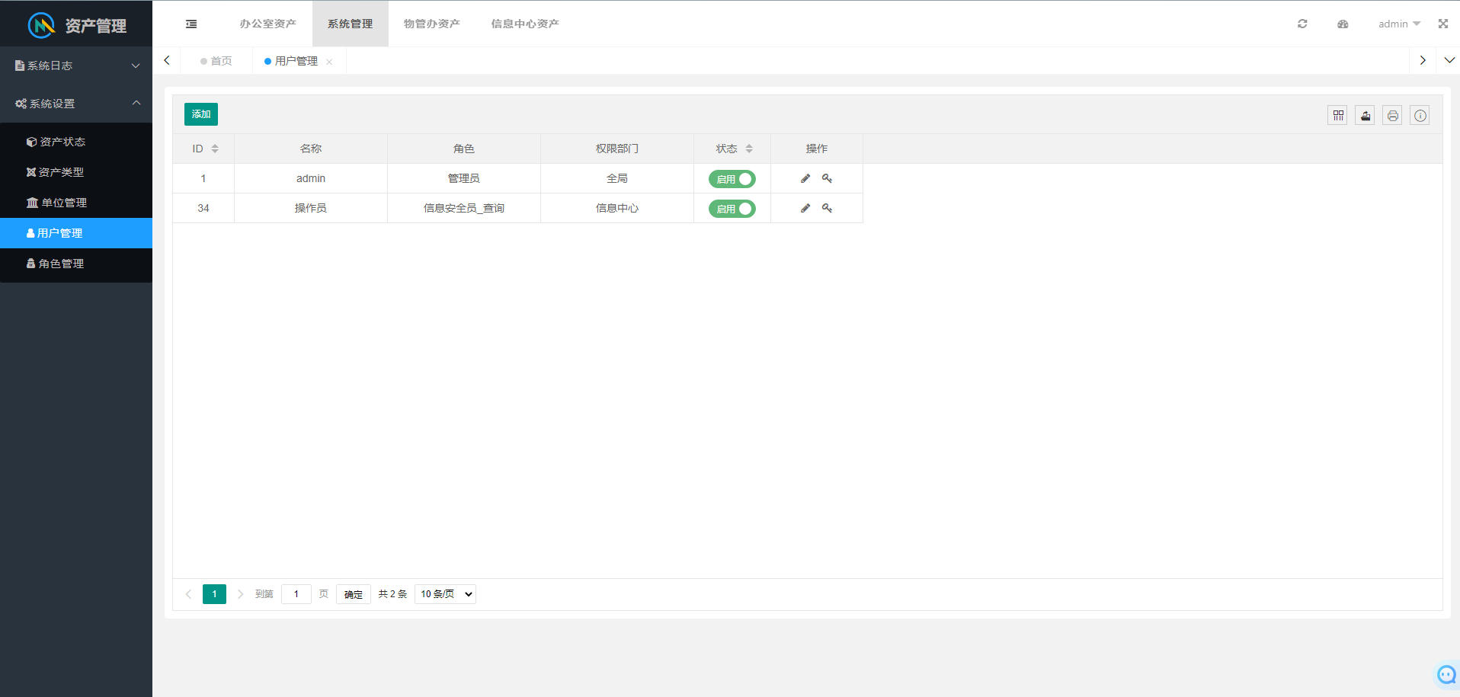Click the page number input field
Screen dimensions: 1460x697
(296, 594)
